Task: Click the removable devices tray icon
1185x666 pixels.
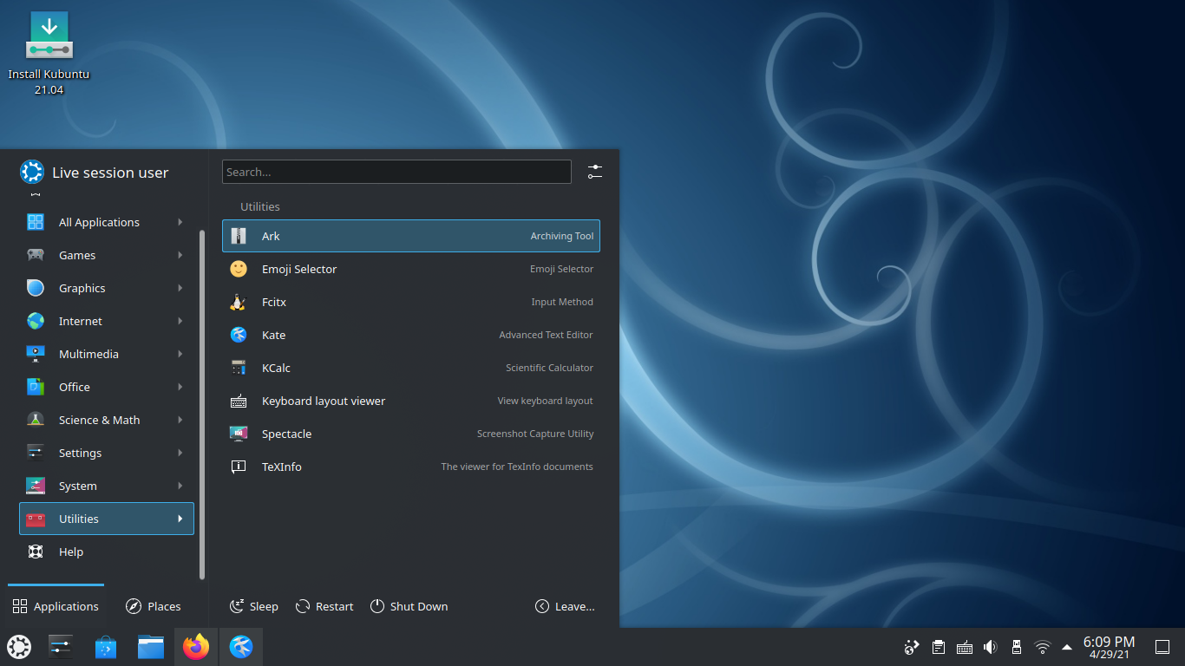Action: point(1017,647)
